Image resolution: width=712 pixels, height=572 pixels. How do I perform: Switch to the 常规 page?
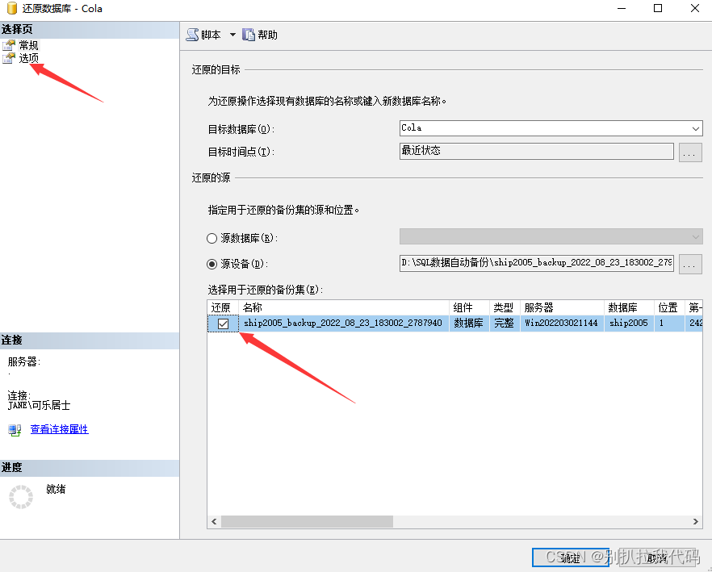pos(29,45)
